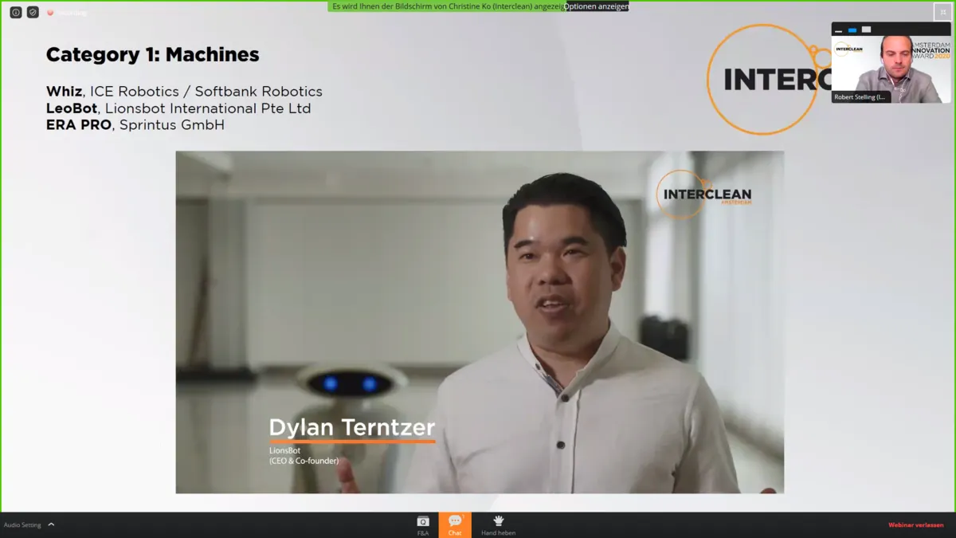Open the F&A question panel

pos(422,524)
